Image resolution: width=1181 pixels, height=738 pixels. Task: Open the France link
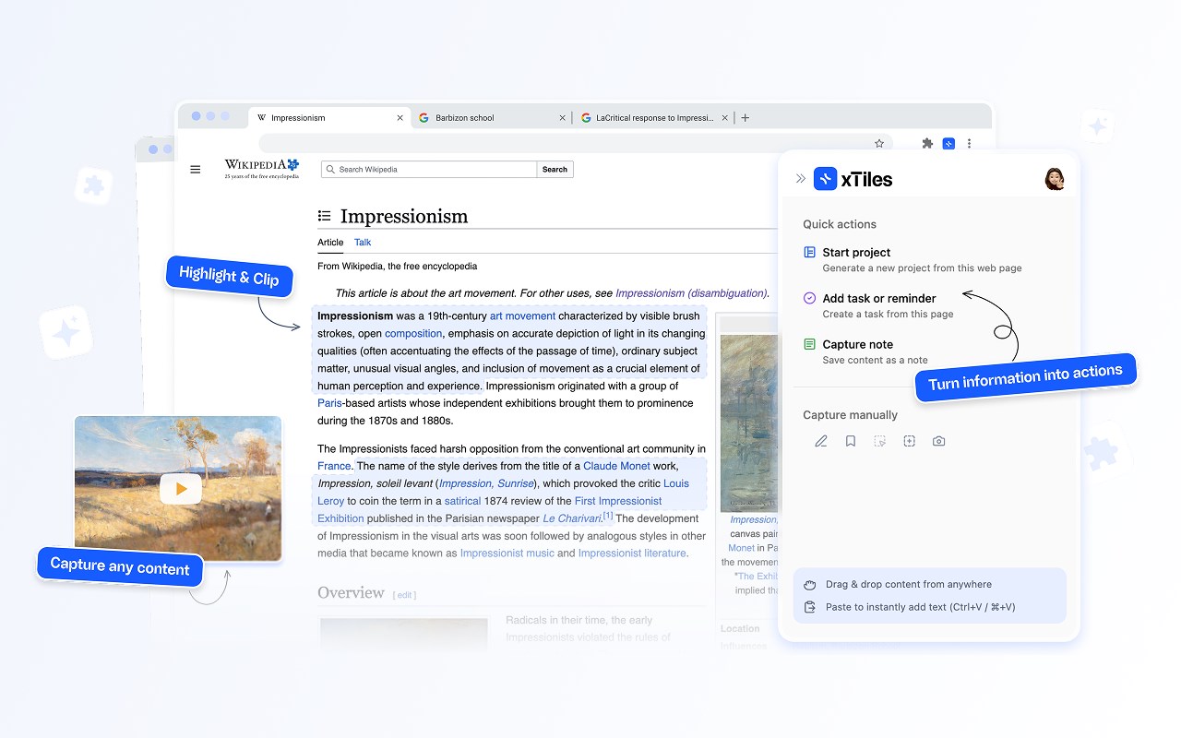[x=334, y=467]
